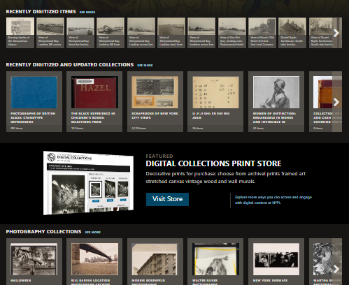Screen dimensions: 349x285
Task: Advance the Recently Digitized Collections carousel arrow
Action: [336, 102]
